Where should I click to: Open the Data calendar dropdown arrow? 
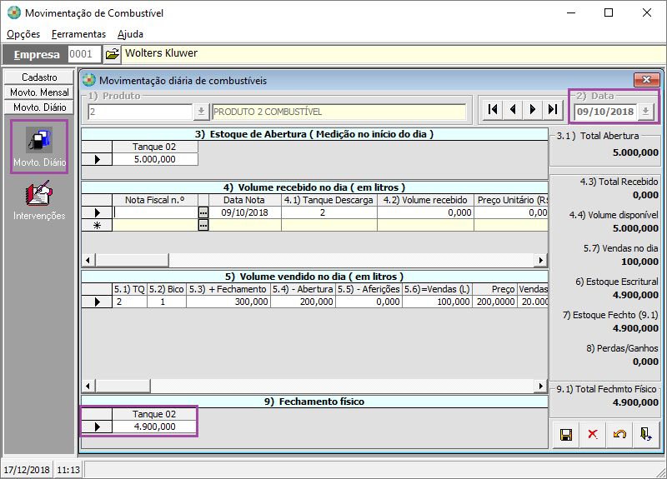click(645, 112)
